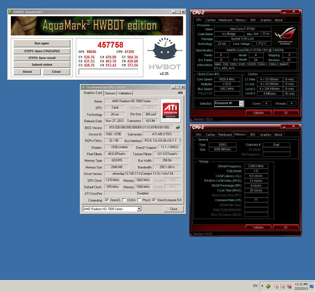Click About button in Aquamark
The height and width of the screenshot is (292, 315).
pyautogui.click(x=27, y=72)
